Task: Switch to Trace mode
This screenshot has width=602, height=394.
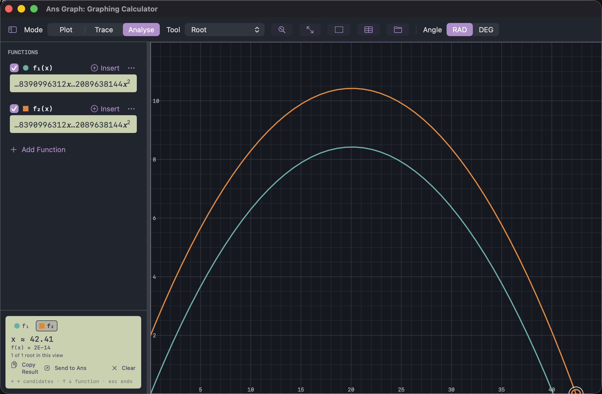Action: point(104,30)
